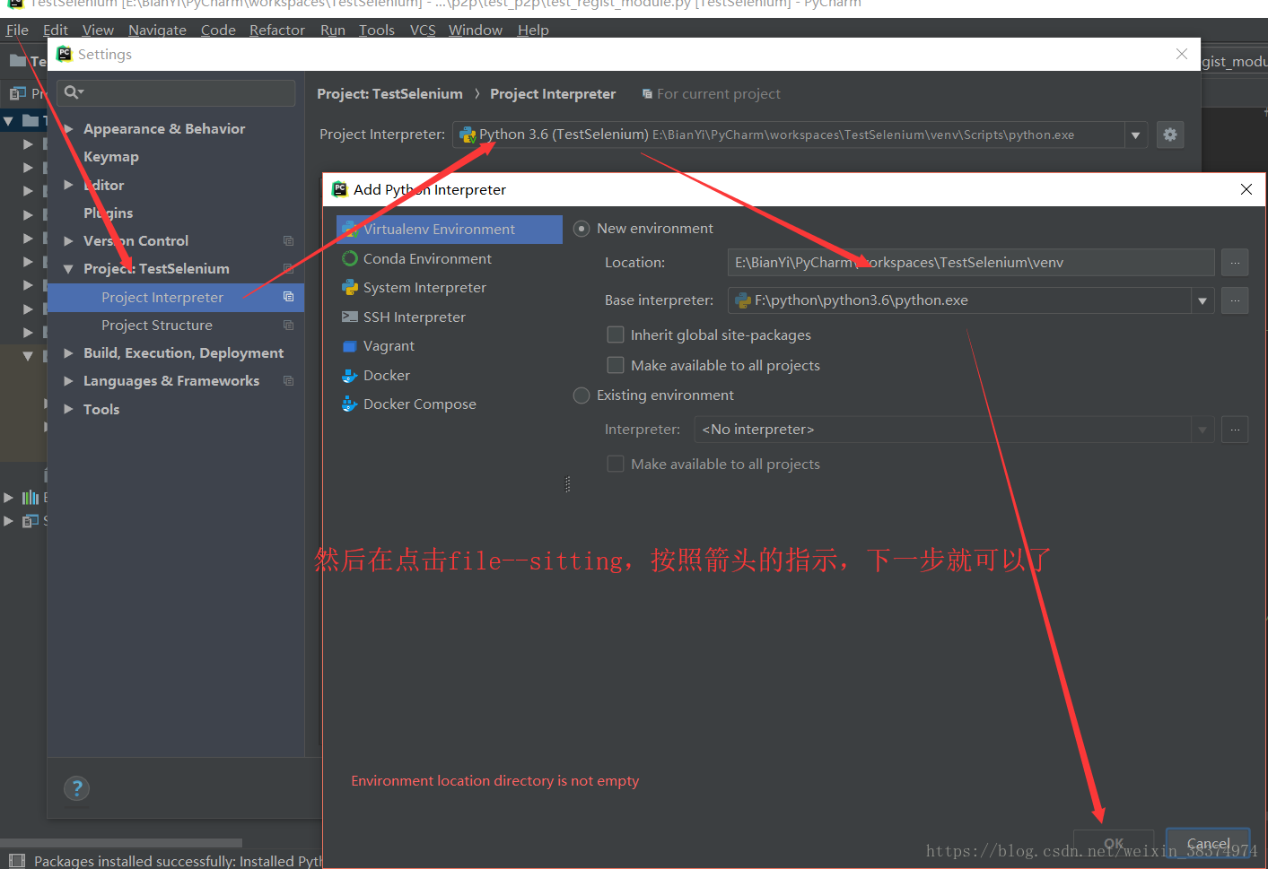Collapse the Project: TestSelenium node
This screenshot has height=869, width=1268.
pos(68,269)
